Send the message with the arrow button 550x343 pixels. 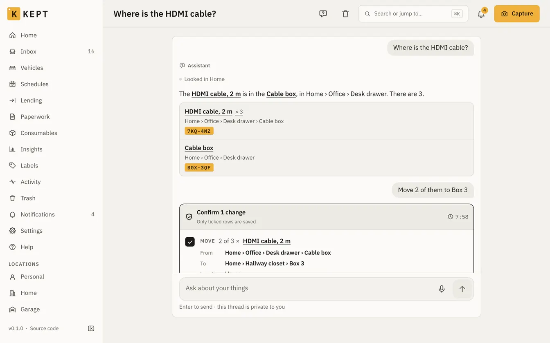tap(462, 289)
